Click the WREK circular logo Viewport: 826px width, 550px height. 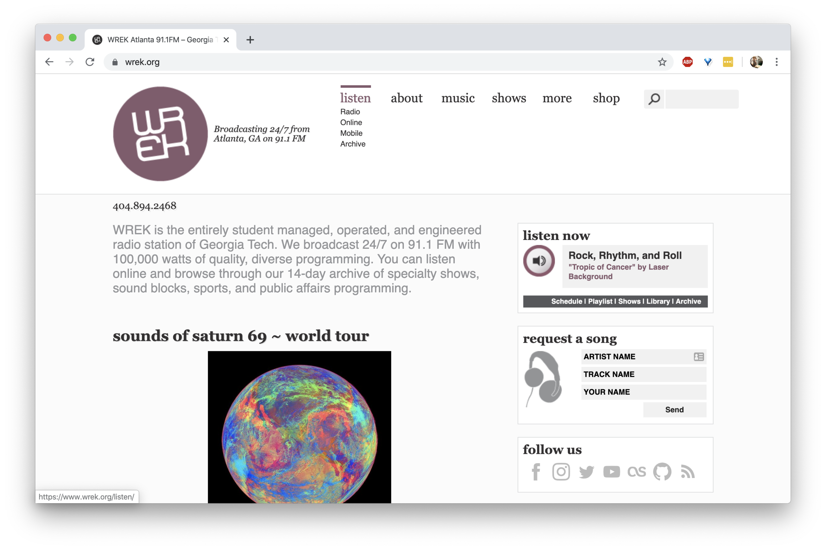tap(161, 134)
